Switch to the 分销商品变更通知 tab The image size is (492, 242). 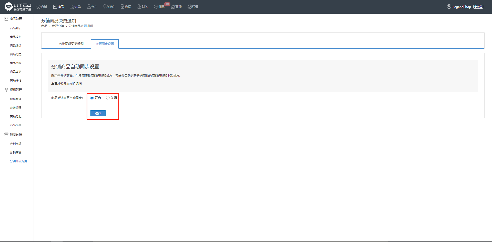(71, 44)
